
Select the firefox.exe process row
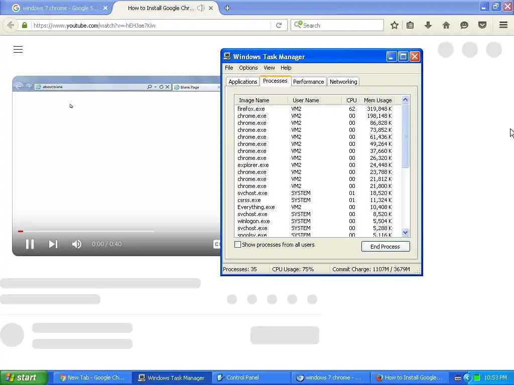(317, 109)
